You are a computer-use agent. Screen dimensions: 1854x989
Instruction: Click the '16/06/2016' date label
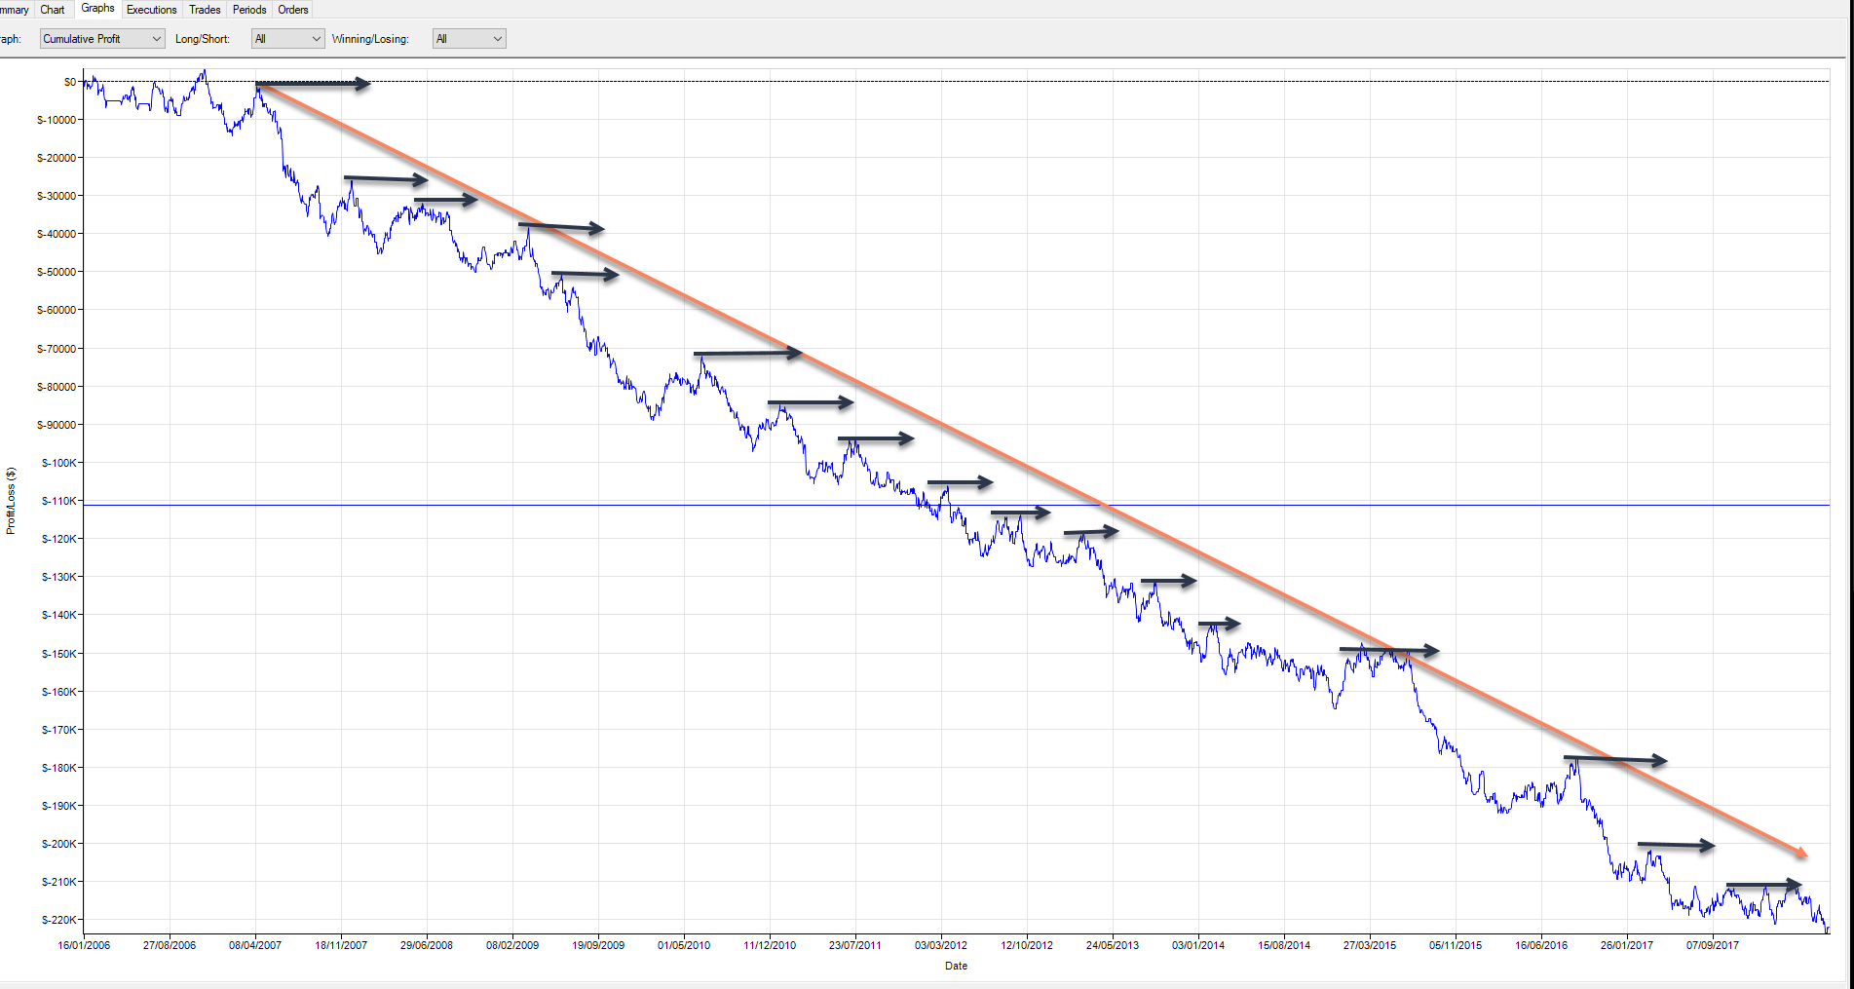pos(1541,945)
